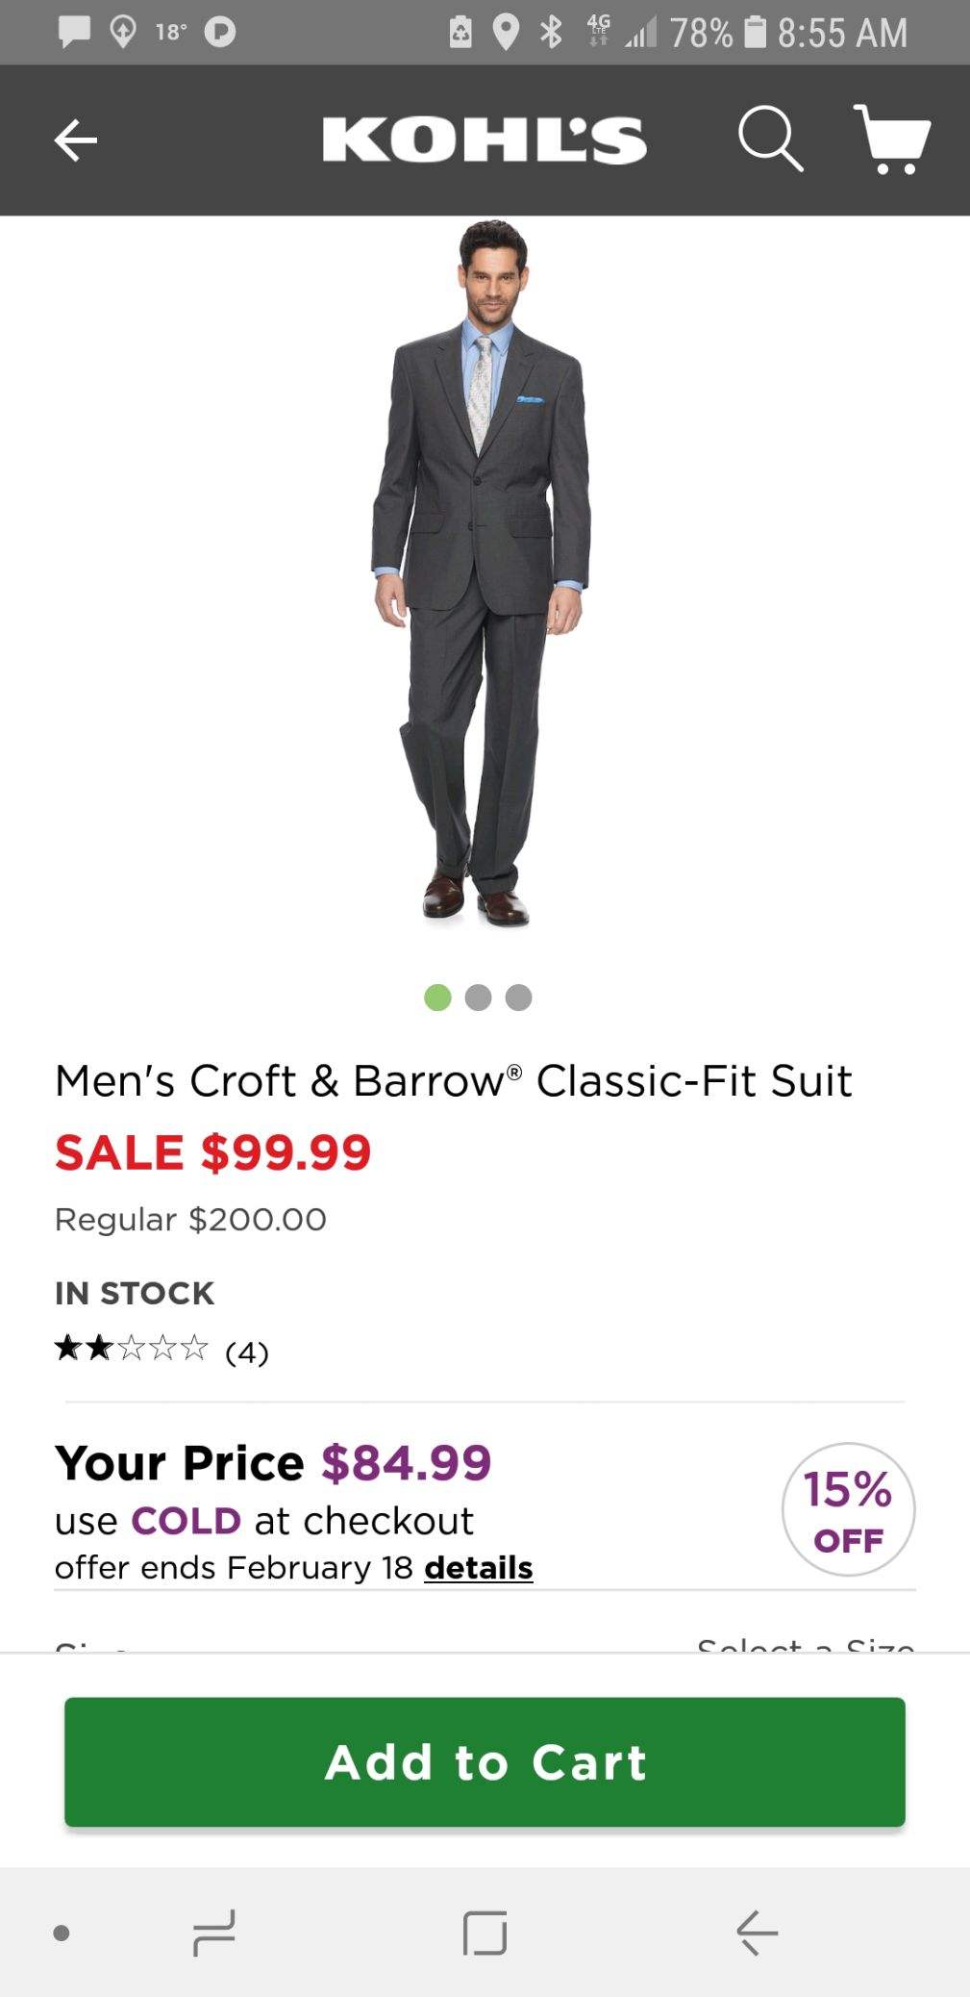Tap the COLD promo code text

coord(186,1521)
